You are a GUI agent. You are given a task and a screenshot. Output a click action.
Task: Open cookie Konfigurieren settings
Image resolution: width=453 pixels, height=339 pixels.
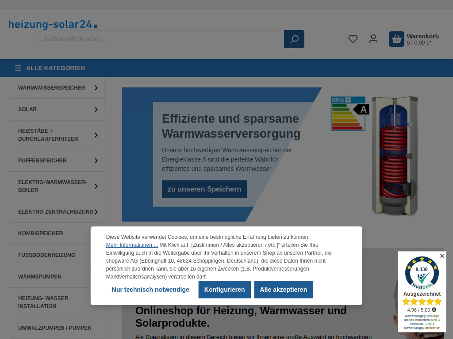[x=224, y=290]
